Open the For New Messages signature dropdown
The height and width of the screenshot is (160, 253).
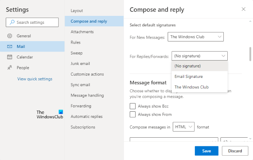[196, 37]
